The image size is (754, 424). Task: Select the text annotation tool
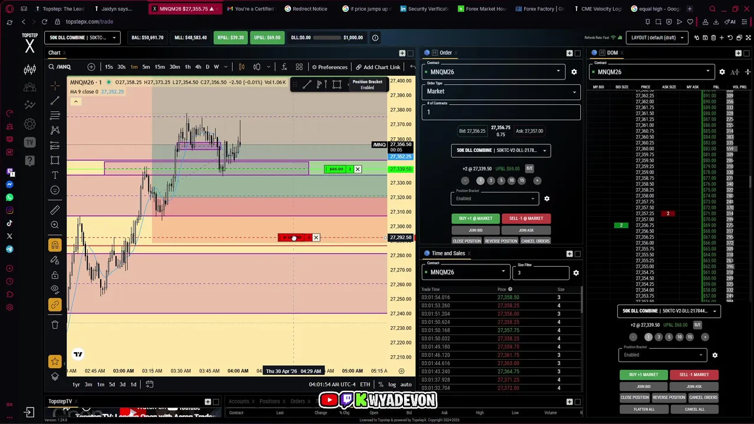(55, 175)
